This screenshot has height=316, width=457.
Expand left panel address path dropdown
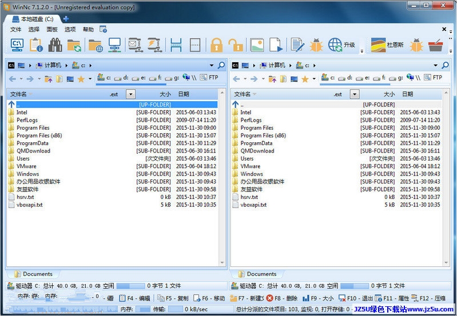[x=212, y=66]
